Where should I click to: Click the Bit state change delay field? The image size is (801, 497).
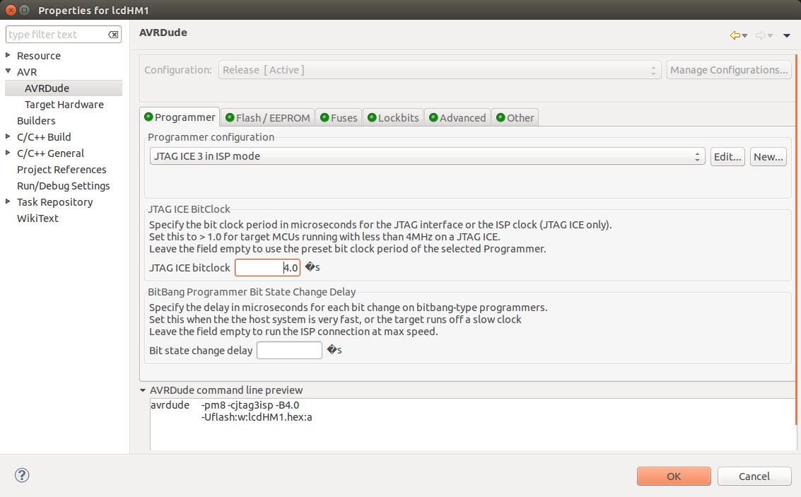(289, 351)
